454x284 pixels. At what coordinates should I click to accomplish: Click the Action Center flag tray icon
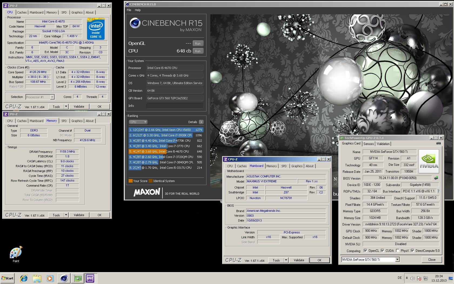pos(419,278)
